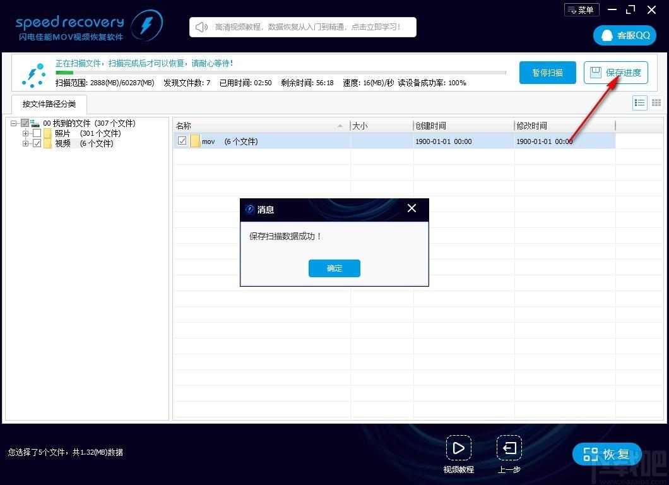The image size is (669, 485).
Task: Toggle checkbox for 00 找到的文件
Action: point(25,123)
